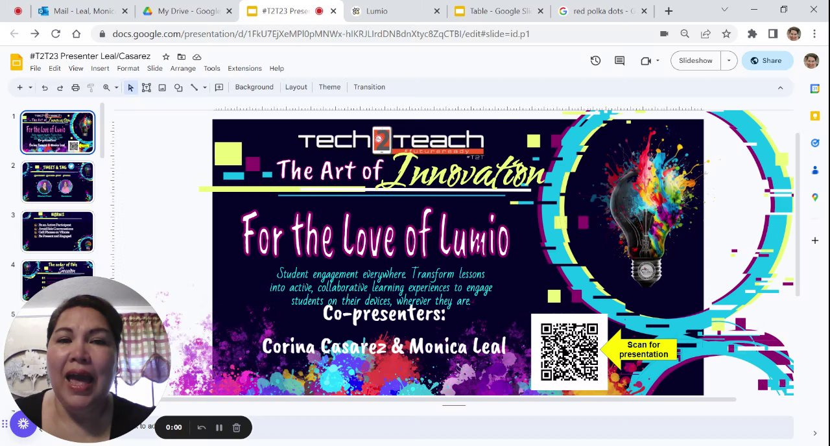
Task: Open Contacts side panel
Action: [815, 170]
